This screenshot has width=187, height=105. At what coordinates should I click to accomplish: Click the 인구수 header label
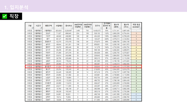tap(97, 26)
